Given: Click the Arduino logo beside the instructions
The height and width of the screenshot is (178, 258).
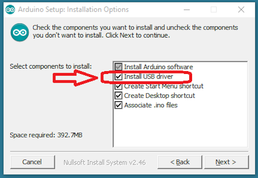Looking at the screenshot, I should 19,33.
